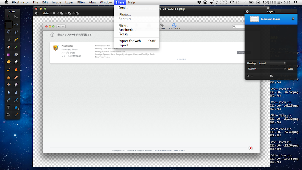
Task: Select the Pen tool
Action: [8, 100]
